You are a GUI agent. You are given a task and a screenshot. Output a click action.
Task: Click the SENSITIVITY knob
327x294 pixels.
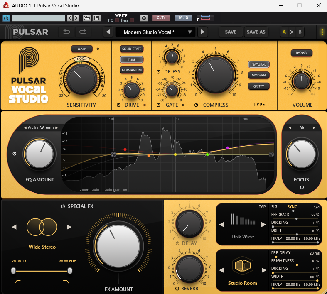coord(82,79)
